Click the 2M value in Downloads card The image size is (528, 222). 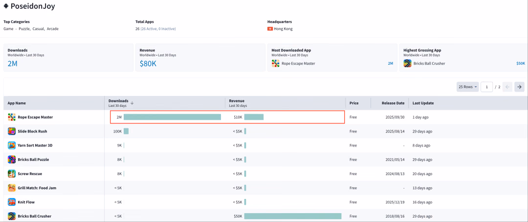click(12, 64)
